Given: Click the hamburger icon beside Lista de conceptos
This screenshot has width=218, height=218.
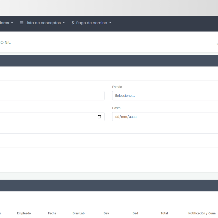Looking at the screenshot, I should (22, 23).
